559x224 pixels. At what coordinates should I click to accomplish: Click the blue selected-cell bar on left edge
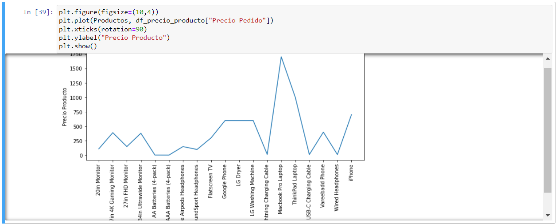pyautogui.click(x=4, y=112)
